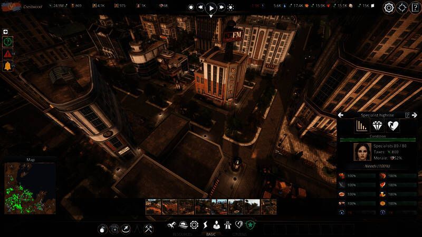Click the green star shield category icon
The image size is (422, 237).
[x=251, y=225]
